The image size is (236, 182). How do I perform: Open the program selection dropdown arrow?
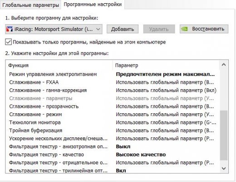click(98, 29)
